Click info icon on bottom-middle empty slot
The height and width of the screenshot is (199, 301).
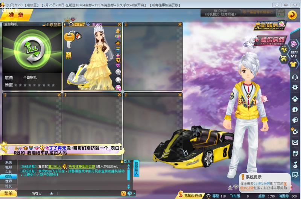65,95
